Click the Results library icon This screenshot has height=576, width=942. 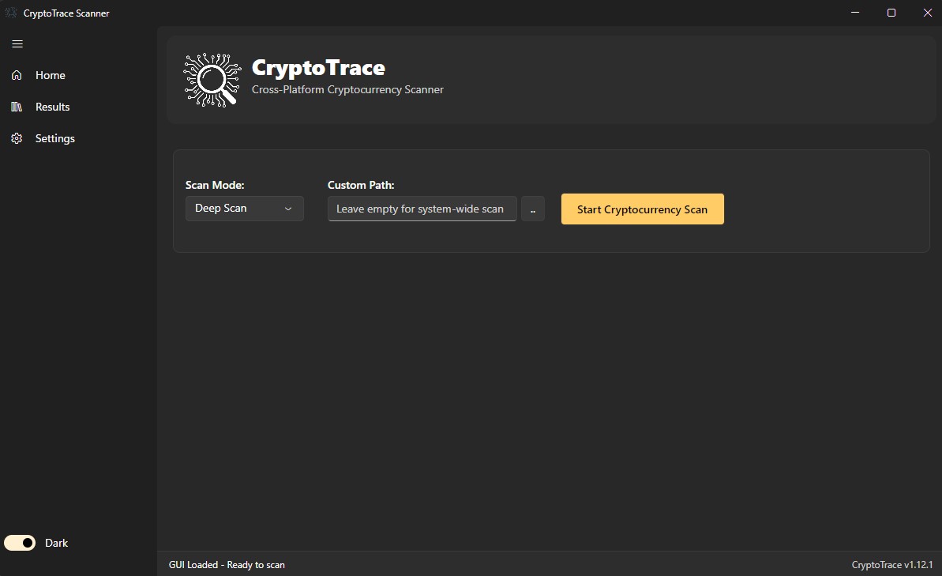click(17, 107)
